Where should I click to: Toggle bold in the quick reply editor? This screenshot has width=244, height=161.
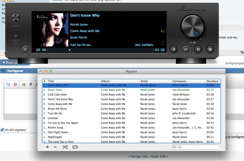[31, 84]
